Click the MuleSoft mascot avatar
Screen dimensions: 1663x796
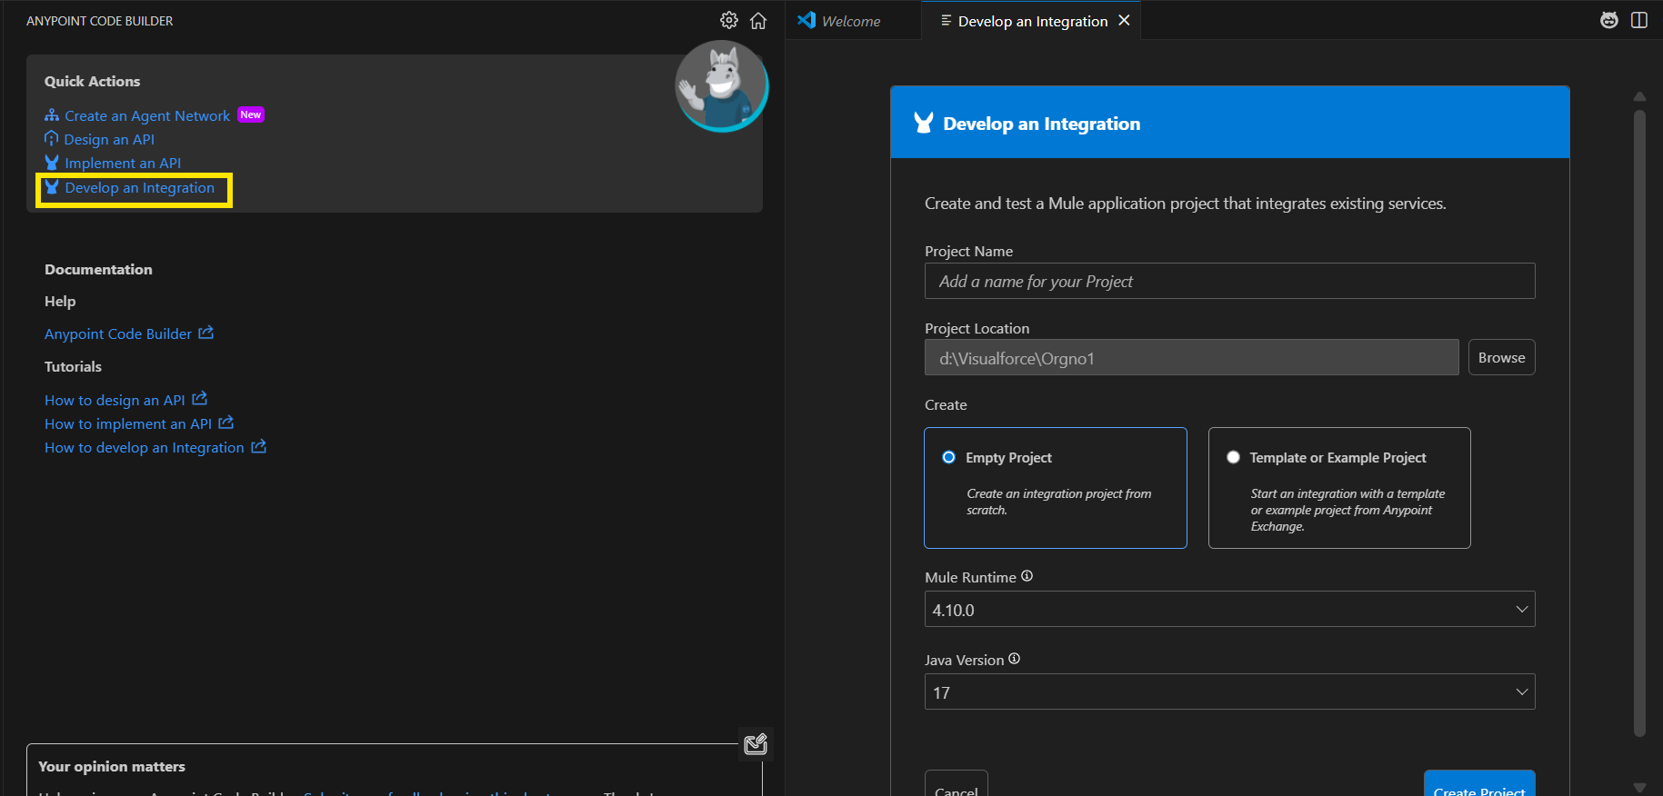(721, 85)
